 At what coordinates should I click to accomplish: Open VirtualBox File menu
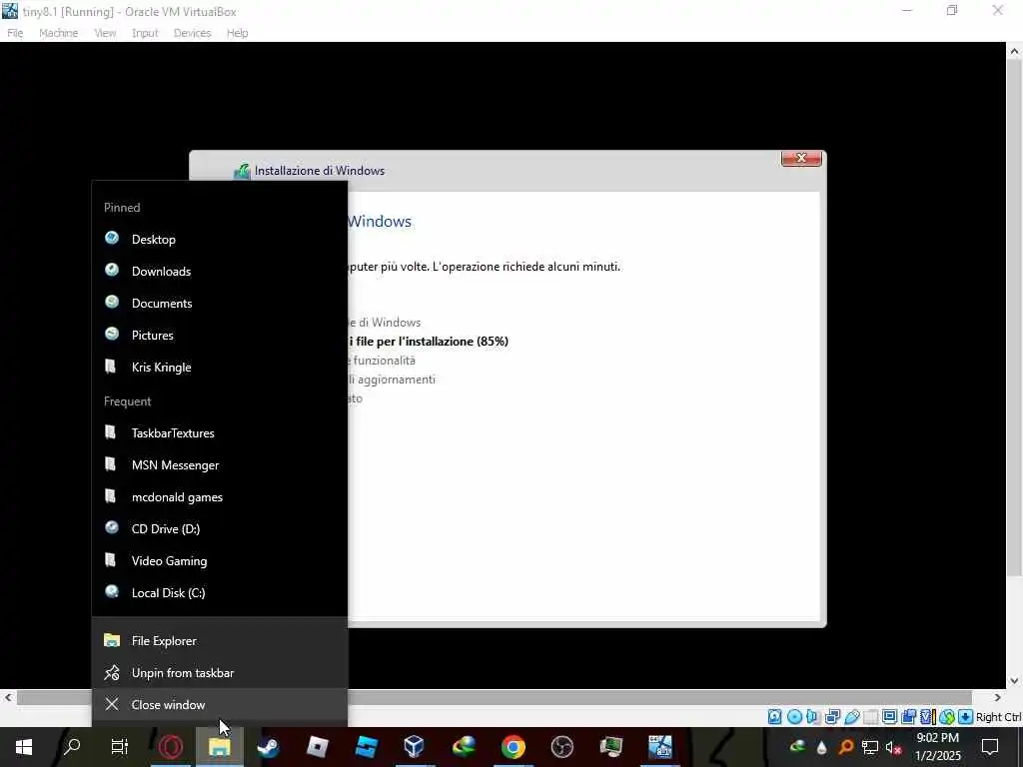tap(15, 33)
